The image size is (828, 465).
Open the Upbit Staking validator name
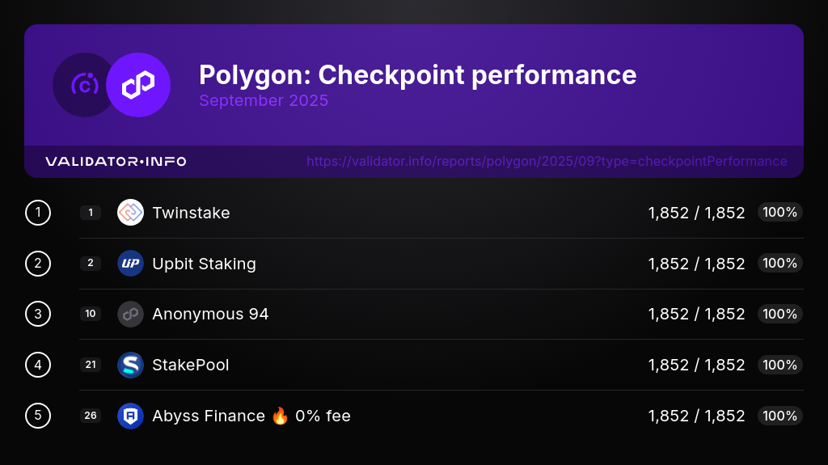pyautogui.click(x=204, y=264)
